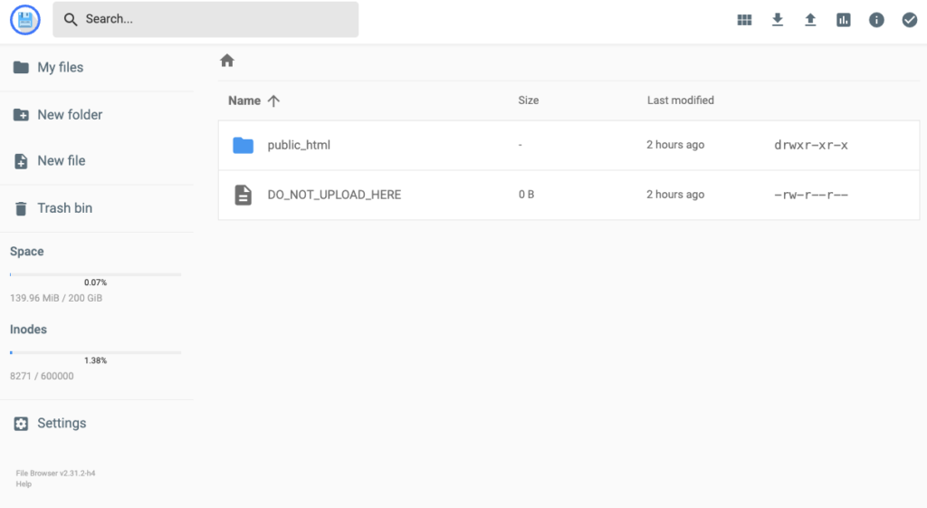Select the public_html folder name
The height and width of the screenshot is (508, 927).
point(299,145)
